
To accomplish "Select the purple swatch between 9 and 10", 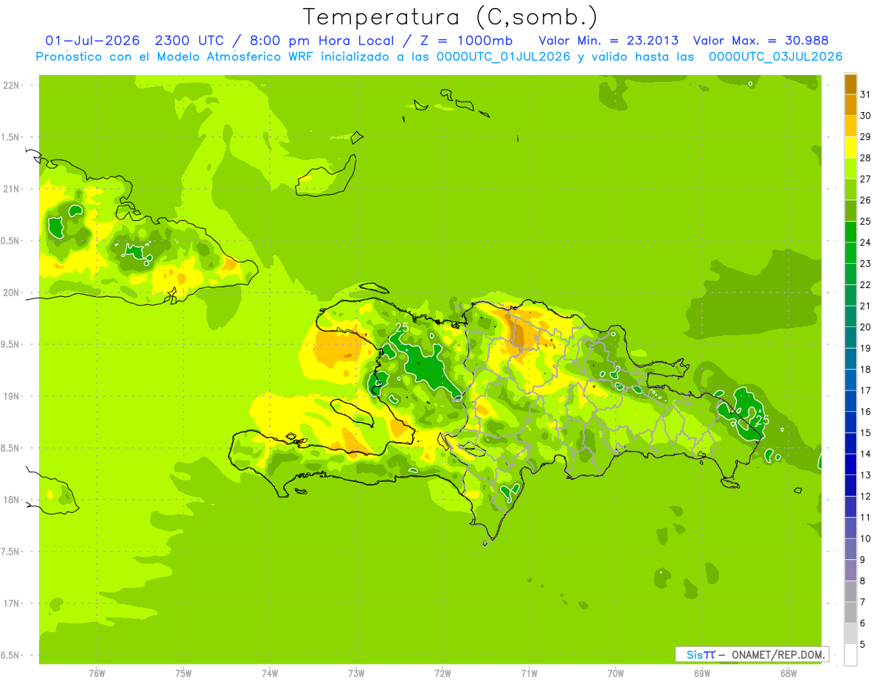I will pyautogui.click(x=850, y=549).
